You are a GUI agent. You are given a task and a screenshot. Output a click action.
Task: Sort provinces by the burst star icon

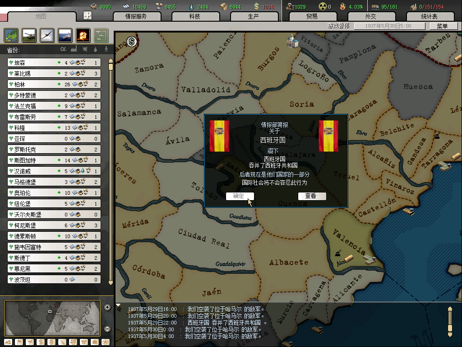tap(85, 49)
